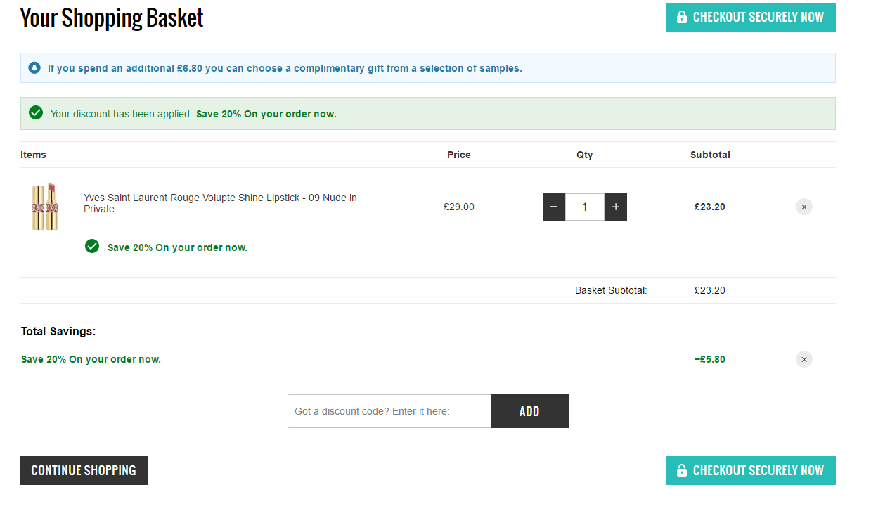Remove the lipstick item using its X icon
Image resolution: width=871 pixels, height=518 pixels.
(x=804, y=207)
